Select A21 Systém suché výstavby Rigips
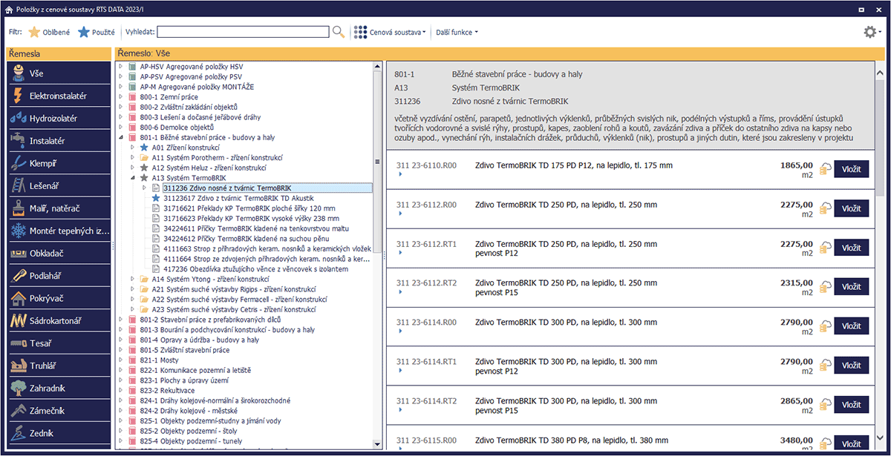This screenshot has width=891, height=456. pyautogui.click(x=233, y=289)
